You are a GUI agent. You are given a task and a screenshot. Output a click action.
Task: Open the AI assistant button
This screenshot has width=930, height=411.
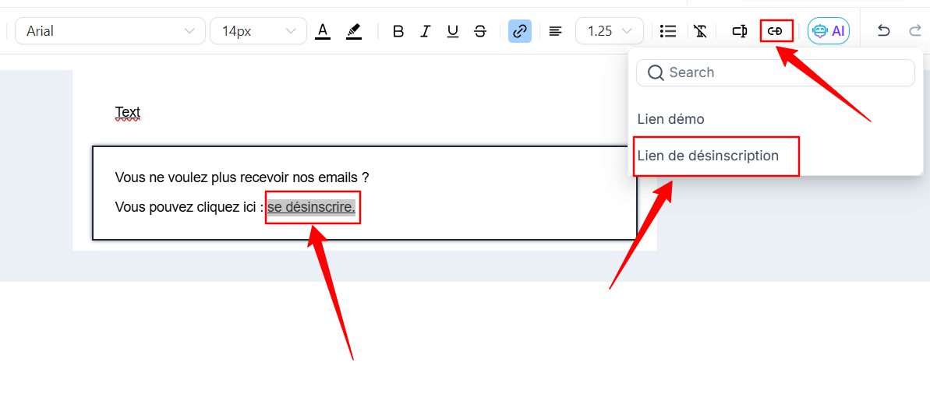829,31
